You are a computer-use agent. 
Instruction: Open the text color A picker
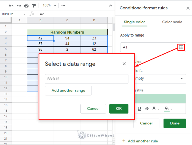pyautogui.click(x=156, y=108)
